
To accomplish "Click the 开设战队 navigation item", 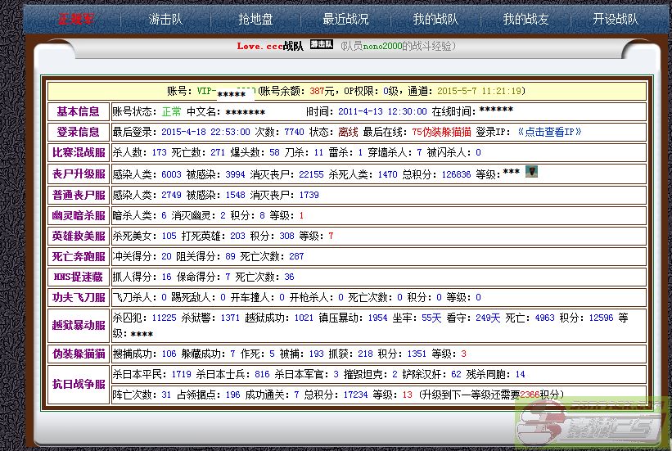I will 616,19.
